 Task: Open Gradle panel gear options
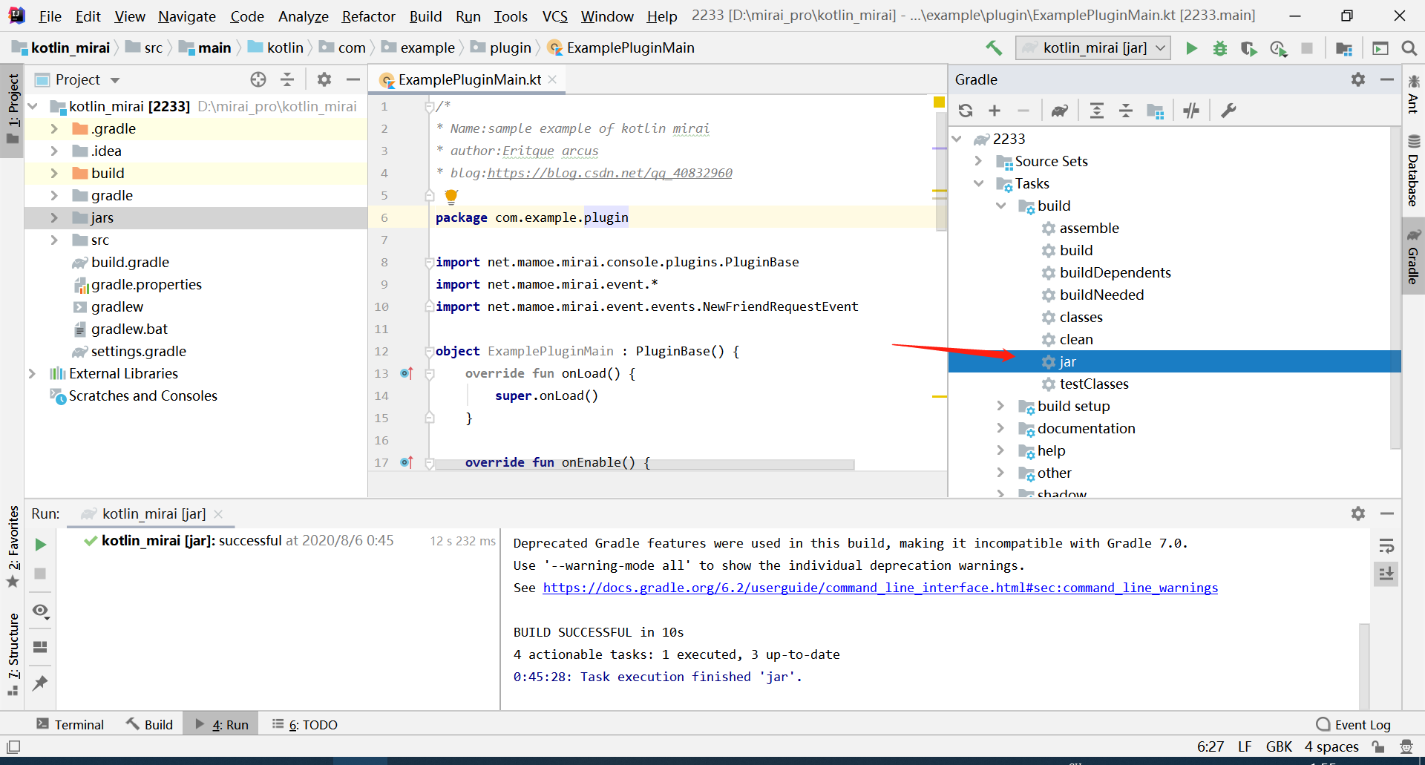pyautogui.click(x=1358, y=79)
